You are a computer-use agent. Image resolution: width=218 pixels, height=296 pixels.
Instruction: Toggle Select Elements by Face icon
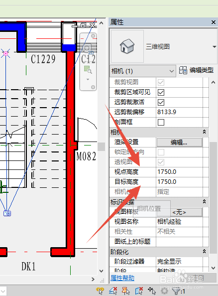tap(139, 291)
